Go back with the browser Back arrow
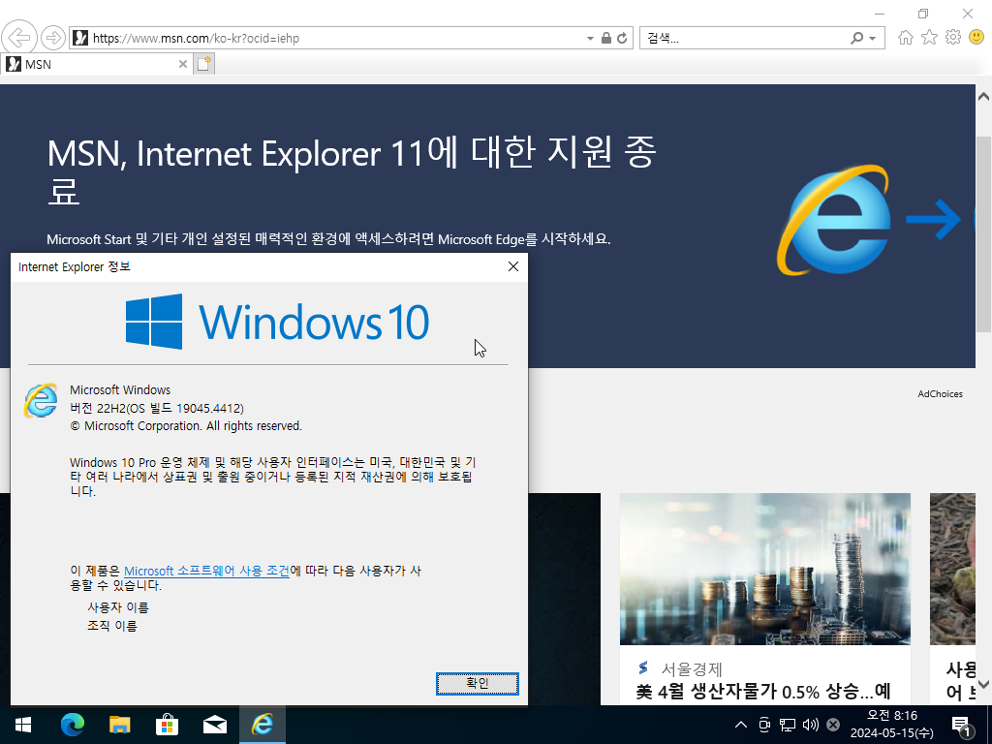 (19, 38)
